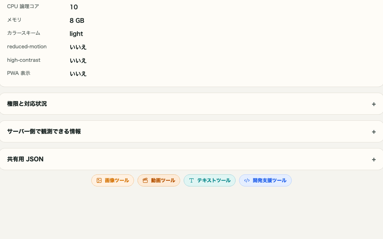Click the plus icon beside サーバー側で観測できる情報
Screen dimensions: 383x239
click(x=374, y=132)
